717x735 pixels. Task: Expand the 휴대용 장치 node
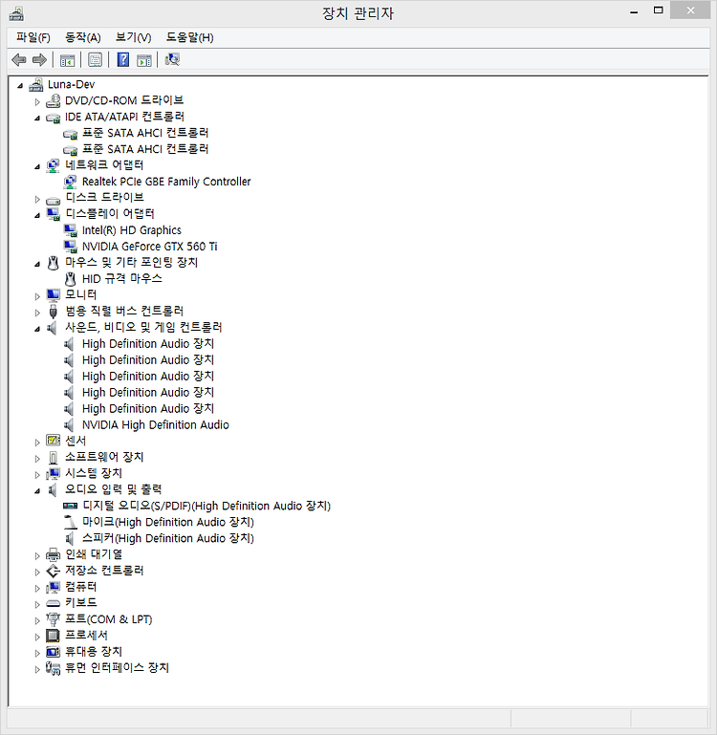(37, 653)
